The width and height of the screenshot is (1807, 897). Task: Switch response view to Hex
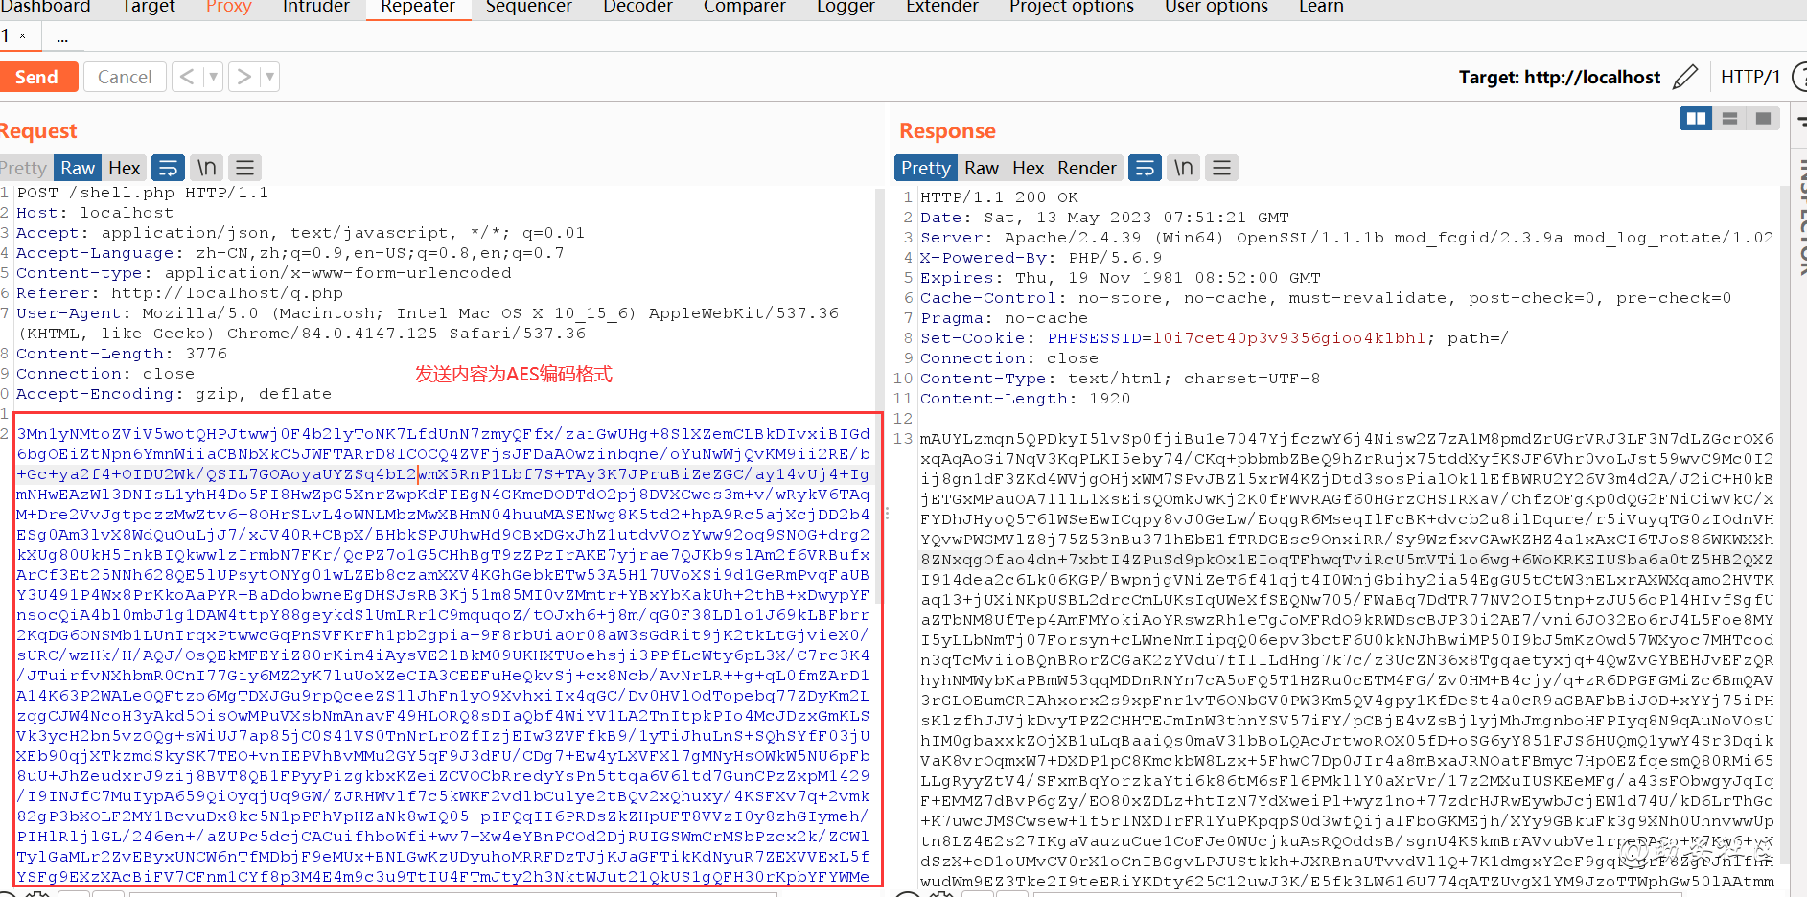coord(1028,168)
